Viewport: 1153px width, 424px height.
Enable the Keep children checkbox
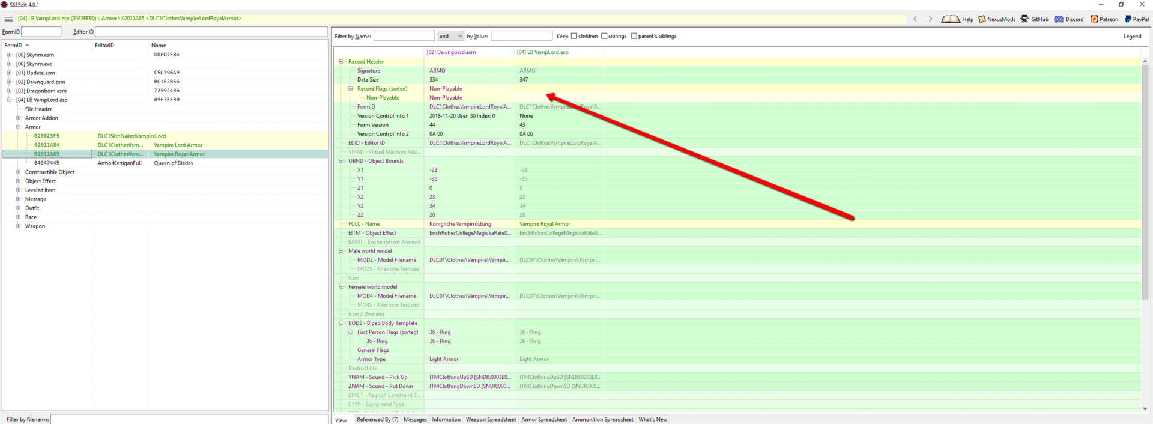(574, 36)
